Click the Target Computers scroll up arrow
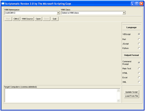Viewport: 145px width, 111px height. (x=118, y=90)
